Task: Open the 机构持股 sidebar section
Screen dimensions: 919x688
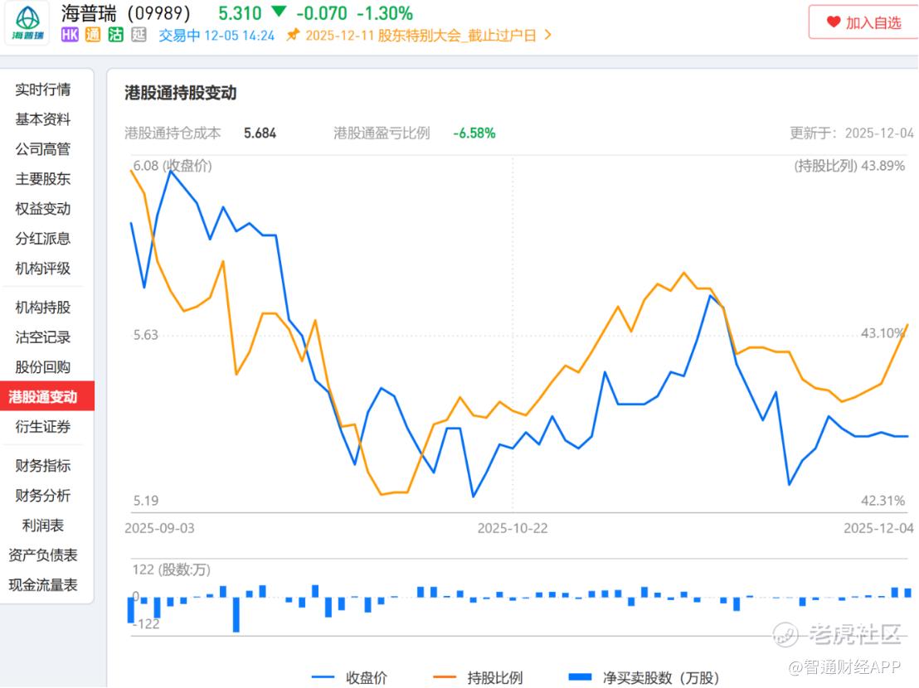Action: 43,308
